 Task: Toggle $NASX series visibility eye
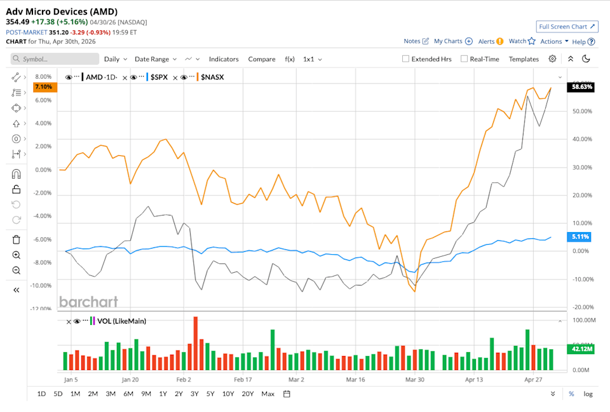pos(184,77)
